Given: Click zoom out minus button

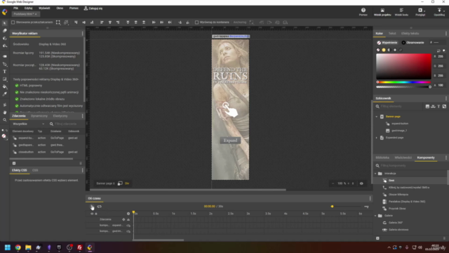Looking at the screenshot, I should tap(333, 183).
